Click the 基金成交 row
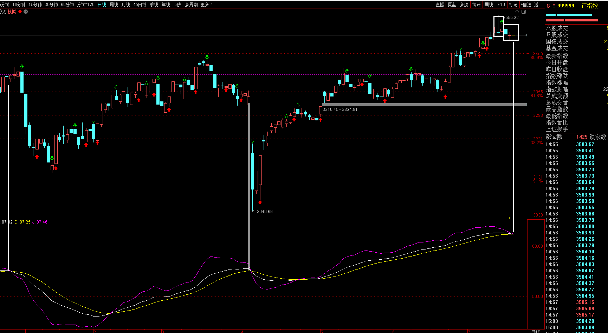 576,48
